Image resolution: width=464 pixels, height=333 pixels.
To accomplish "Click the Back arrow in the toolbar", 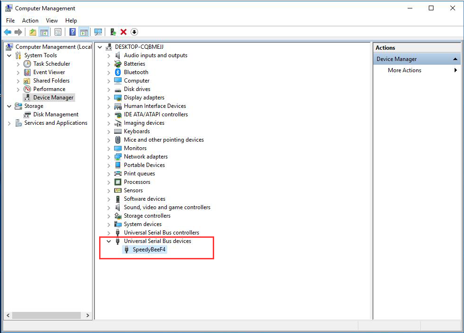I will pos(8,32).
